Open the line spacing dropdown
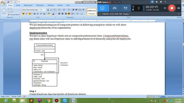The height and width of the screenshot is (103, 184). [73, 14]
